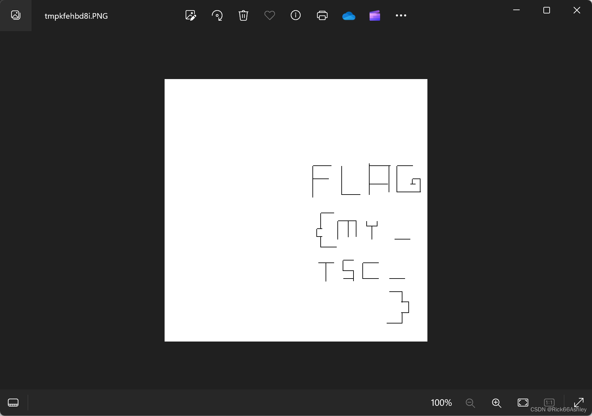Open the photo gallery view
The width and height of the screenshot is (592, 416).
click(15, 15)
